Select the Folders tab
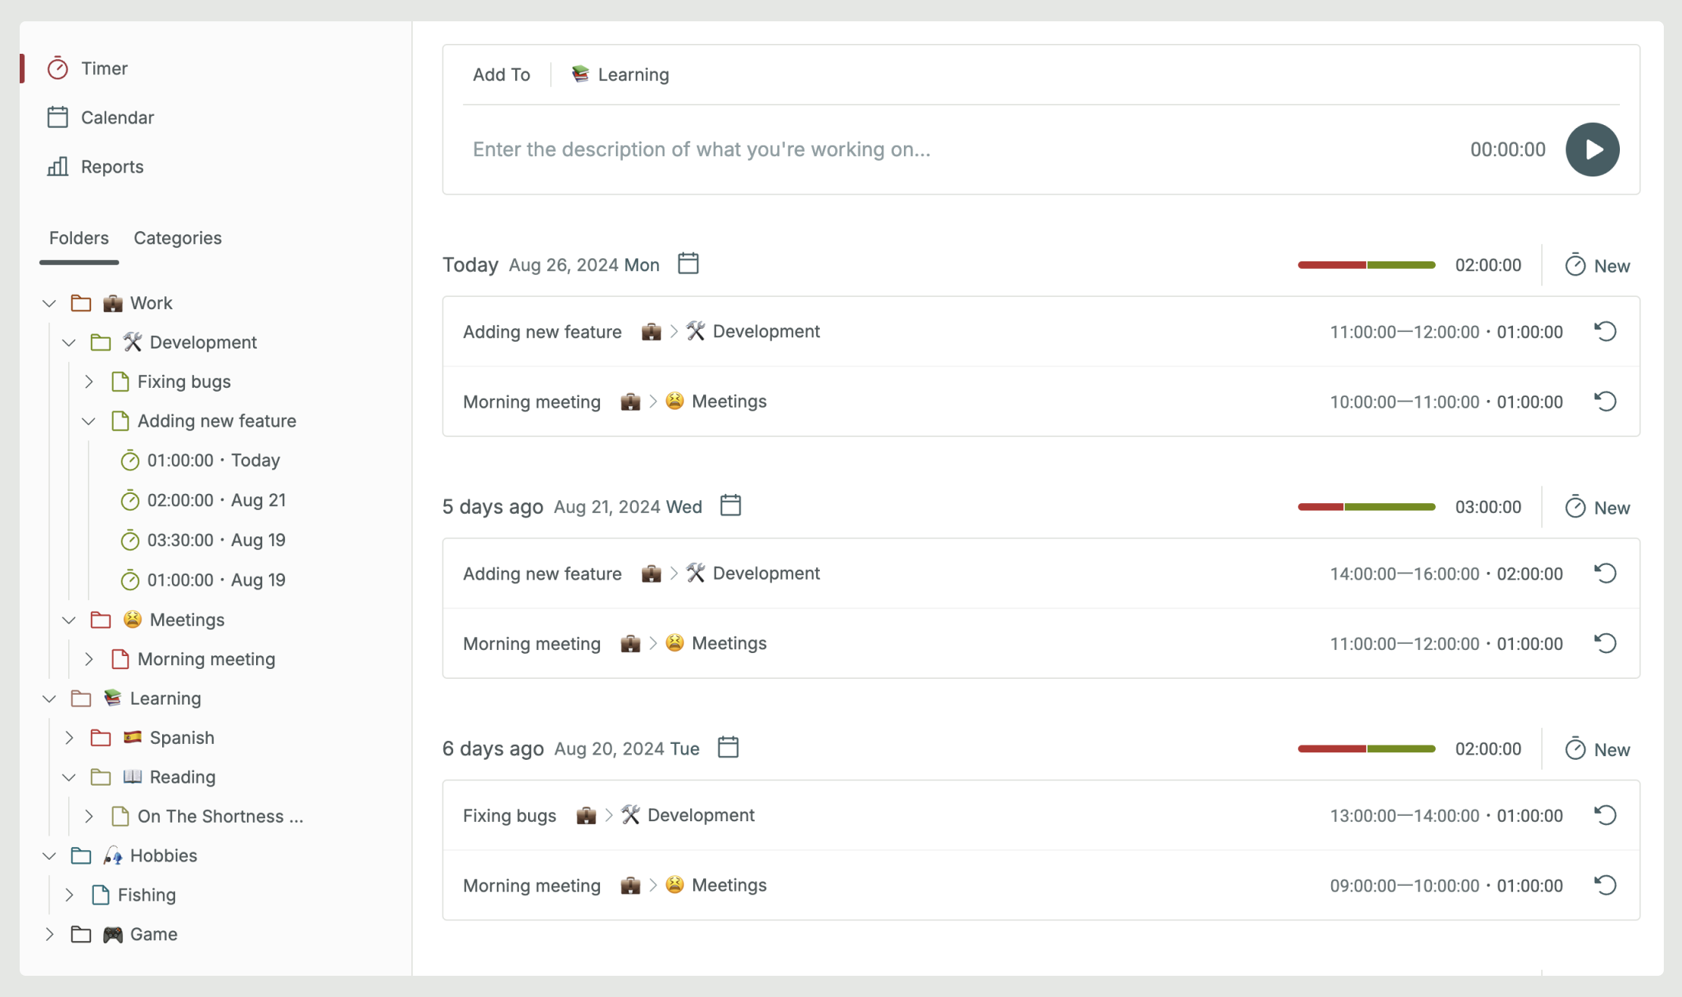 [x=78, y=237]
